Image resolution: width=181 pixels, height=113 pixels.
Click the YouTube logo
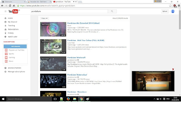13,11
